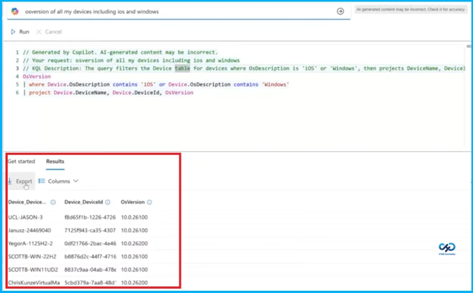The image size is (473, 293).
Task: Click the project clause on line 6
Action: [x=109, y=93]
